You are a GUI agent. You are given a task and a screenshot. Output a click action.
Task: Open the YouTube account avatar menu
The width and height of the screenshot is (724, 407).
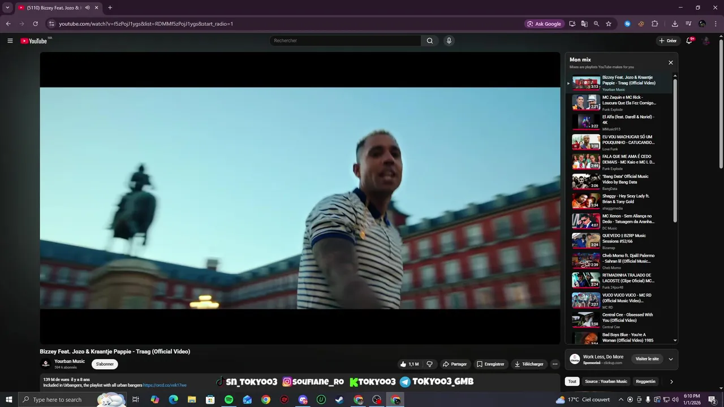[706, 41]
